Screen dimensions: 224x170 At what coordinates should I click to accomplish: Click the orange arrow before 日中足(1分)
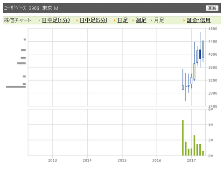tap(39, 20)
